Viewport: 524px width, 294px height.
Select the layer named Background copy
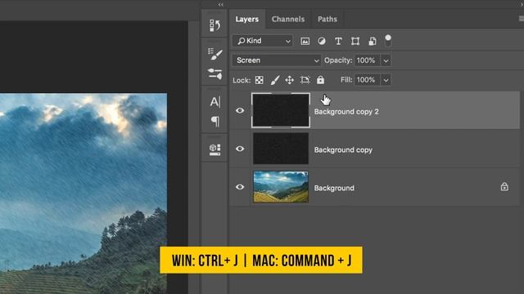point(343,150)
